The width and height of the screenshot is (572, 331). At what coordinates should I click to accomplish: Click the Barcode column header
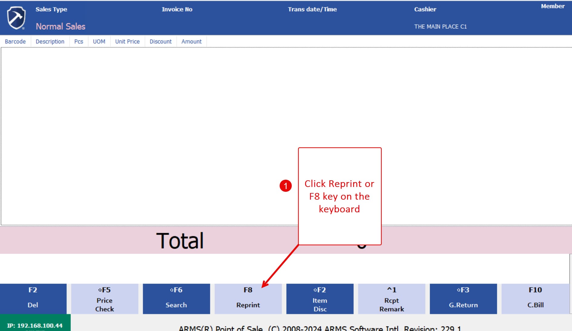15,42
